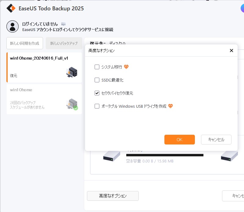Uncheck セクタバイセクタ復元 checkbox
The width and height of the screenshot is (244, 212).
(x=97, y=93)
